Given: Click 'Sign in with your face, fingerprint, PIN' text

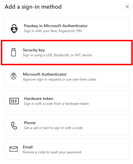Looking at the screenshot, I should pos(53,31).
